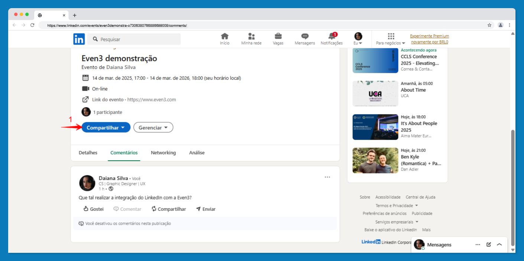Open the Eu profile menu
The image size is (524, 261).
pos(358,39)
